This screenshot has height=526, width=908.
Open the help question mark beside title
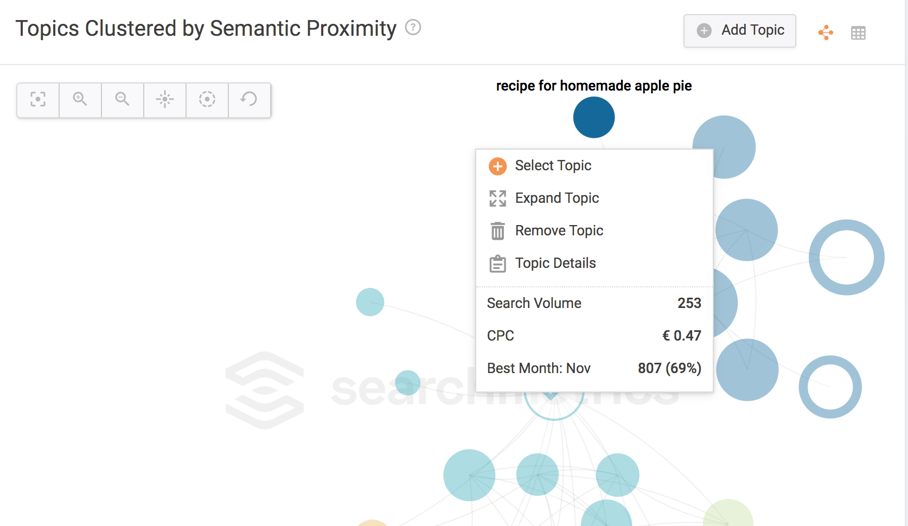pos(413,27)
